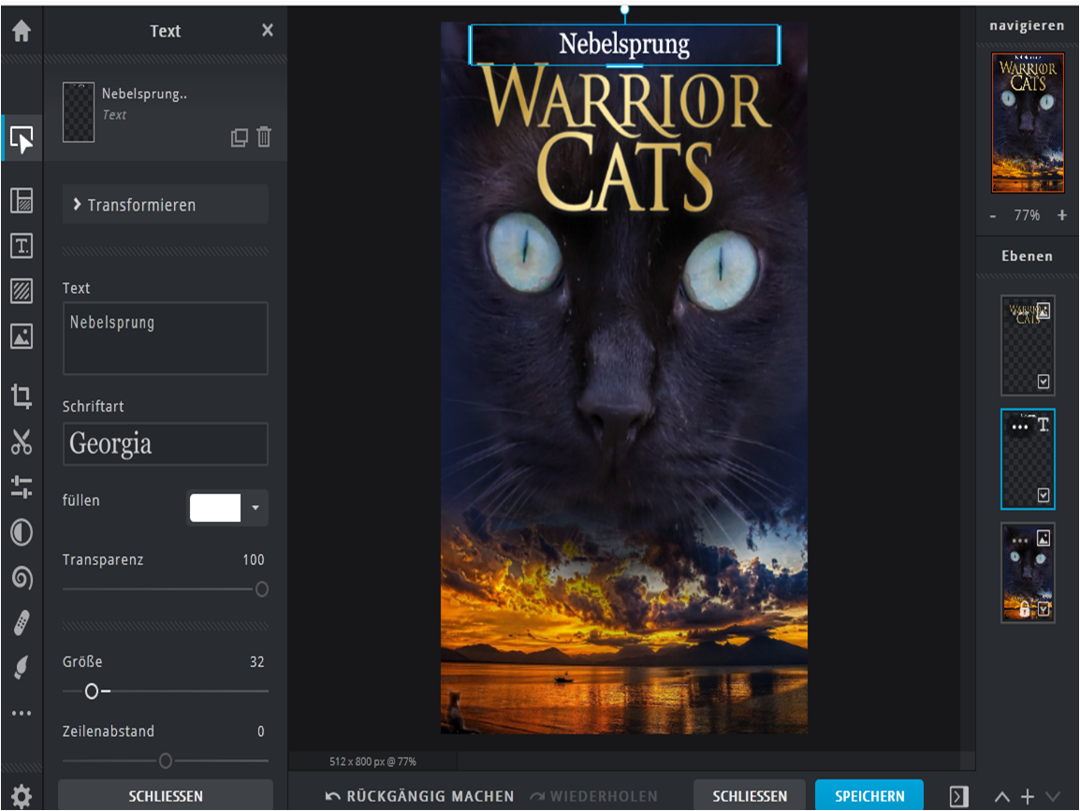
Task: Select the Crop tool
Action: point(22,396)
